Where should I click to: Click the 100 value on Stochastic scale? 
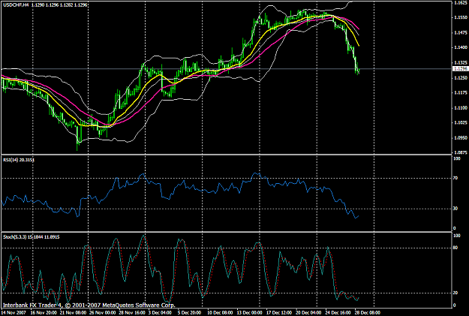coord(457,236)
